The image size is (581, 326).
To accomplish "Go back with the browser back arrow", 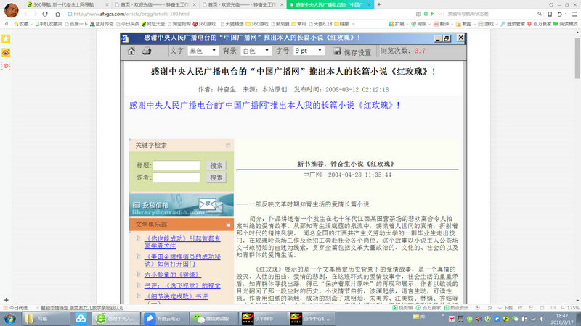I will pos(25,14).
